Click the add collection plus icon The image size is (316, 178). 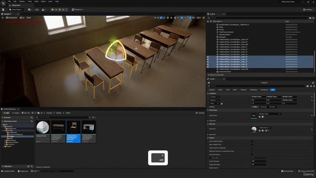pos(29,167)
